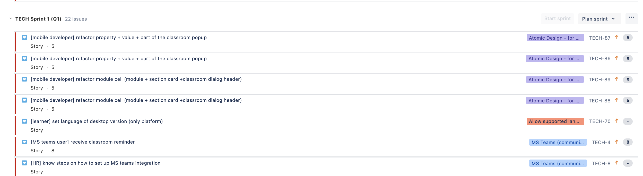This screenshot has width=643, height=176.
Task: Select HR know steps MS teams integration issue
Action: click(326, 167)
